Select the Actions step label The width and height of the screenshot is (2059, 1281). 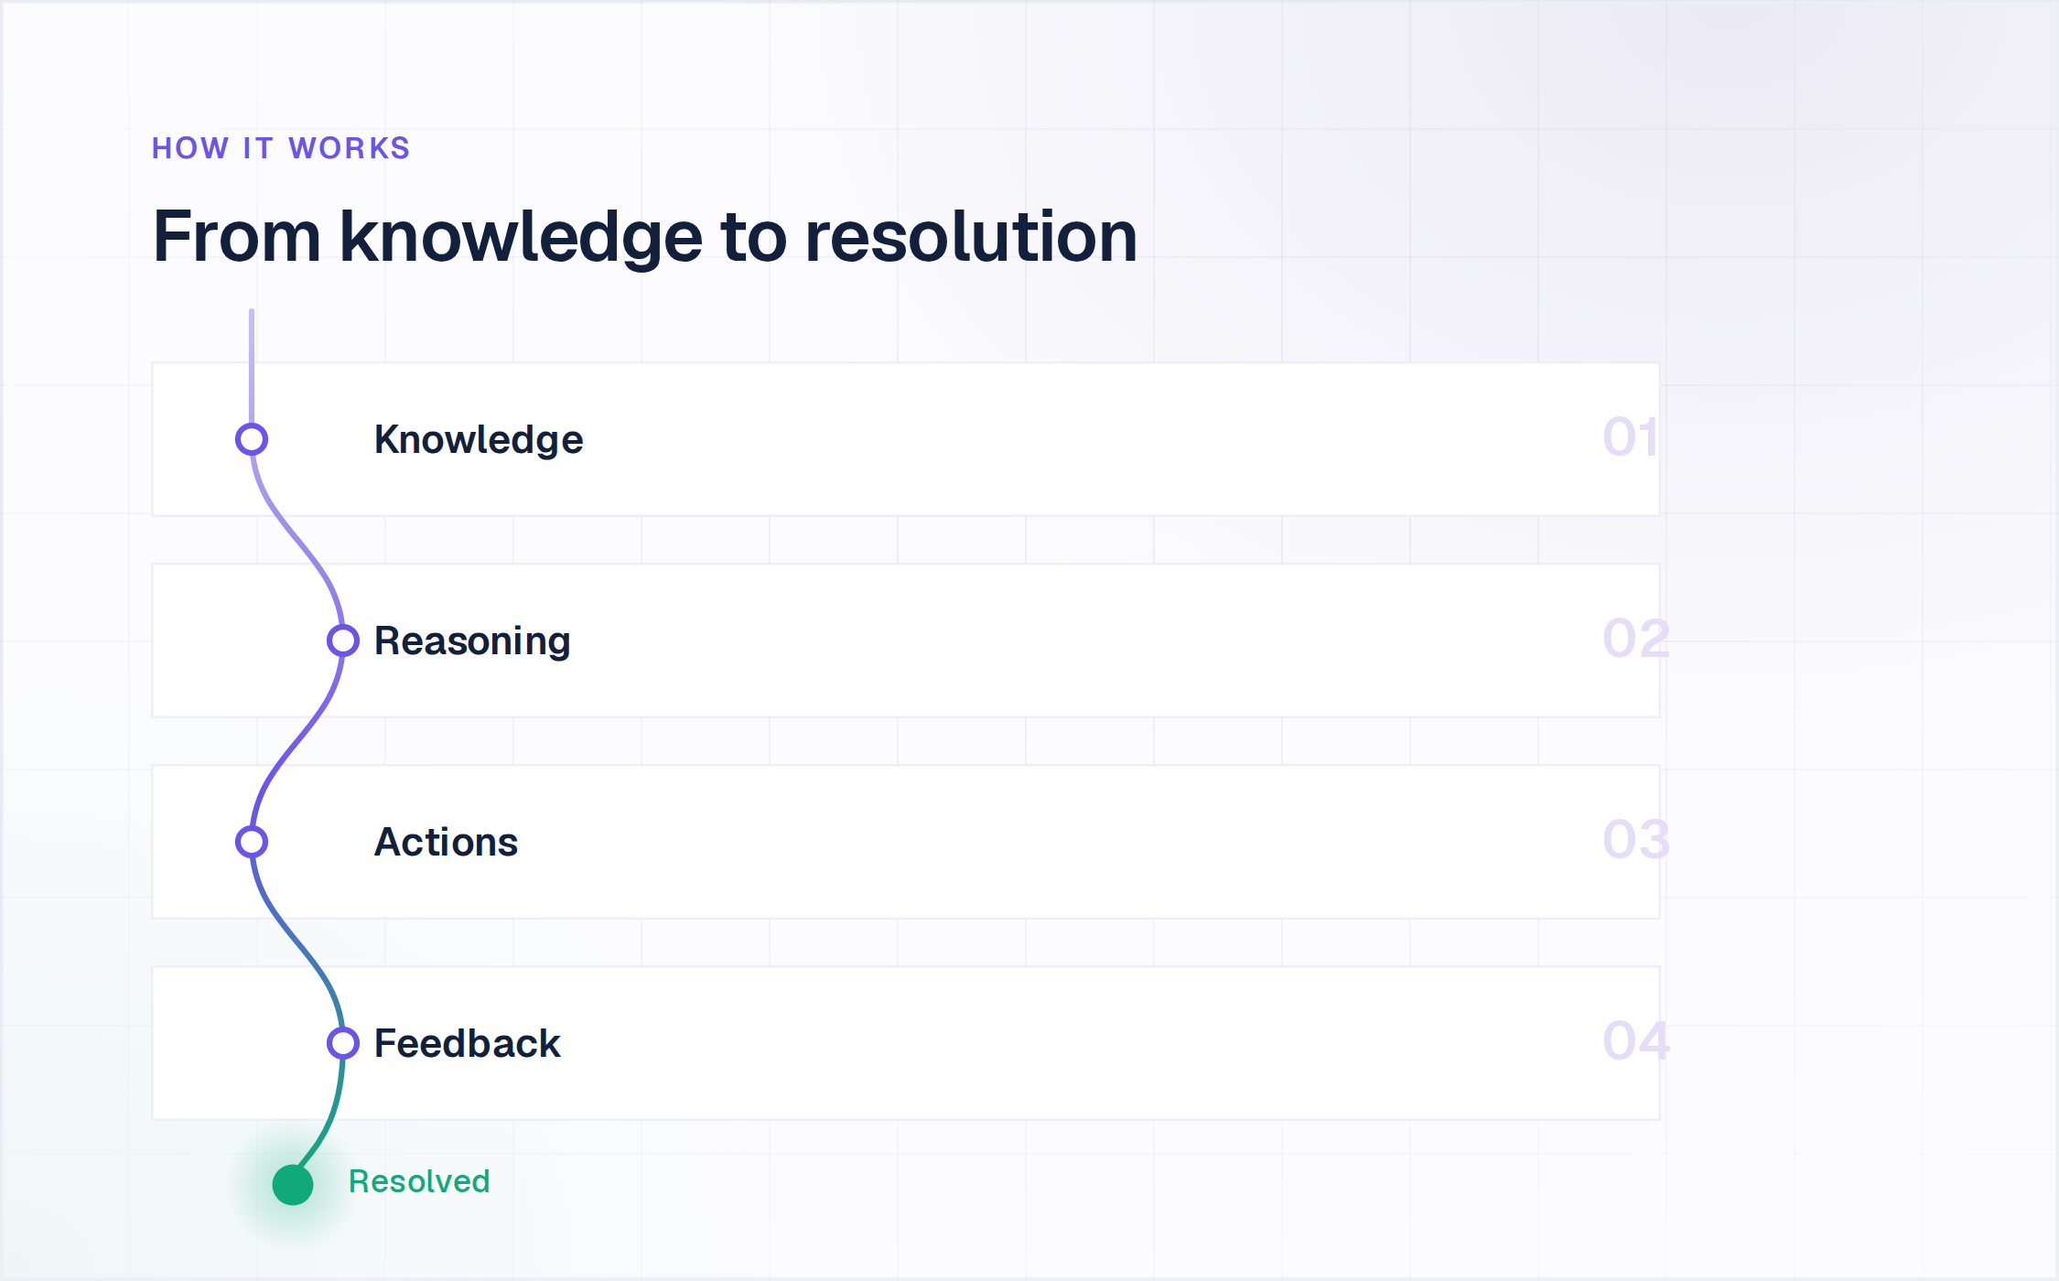tap(447, 842)
